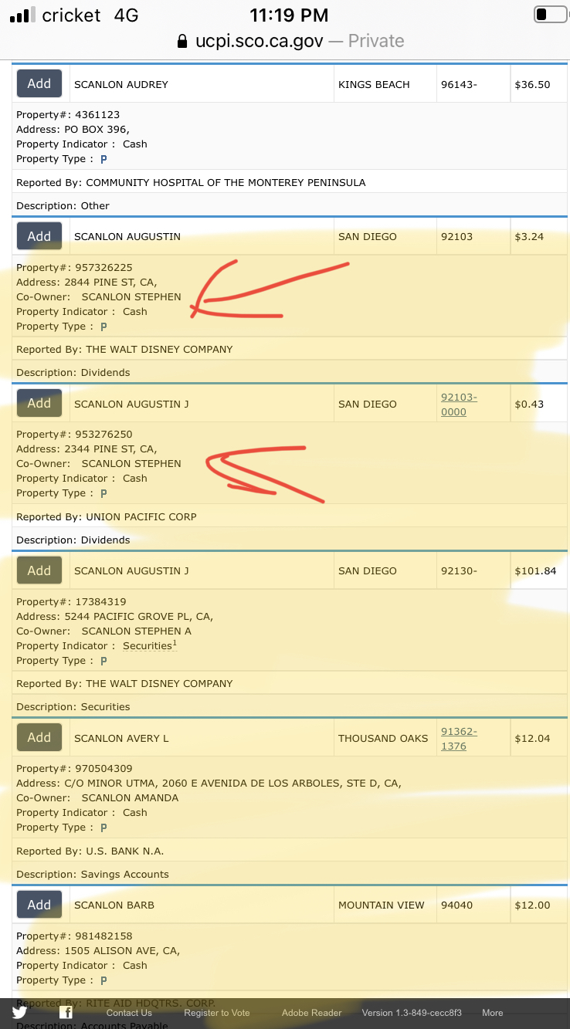Select the name SCANLON AVERY L
This screenshot has width=570, height=1029.
pyautogui.click(x=121, y=738)
